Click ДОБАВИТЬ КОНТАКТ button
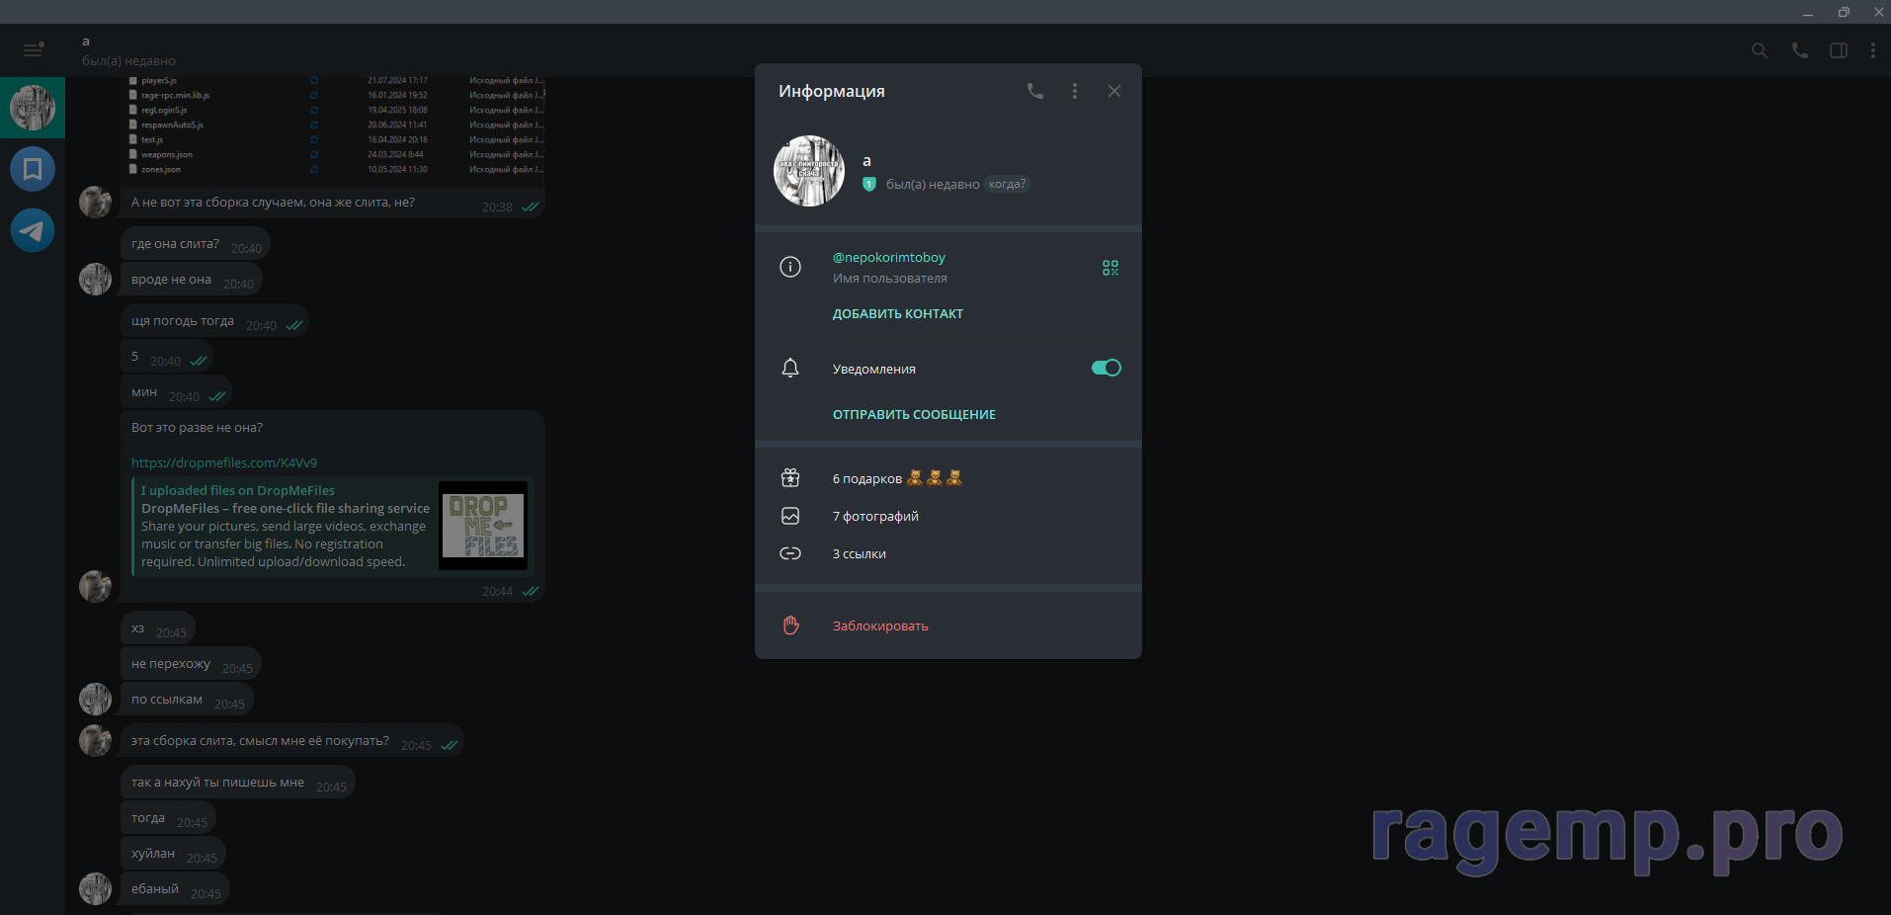 click(897, 314)
